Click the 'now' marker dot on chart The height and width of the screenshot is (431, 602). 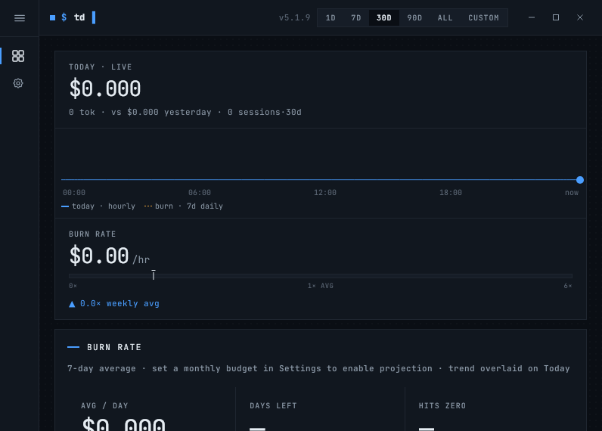(580, 180)
